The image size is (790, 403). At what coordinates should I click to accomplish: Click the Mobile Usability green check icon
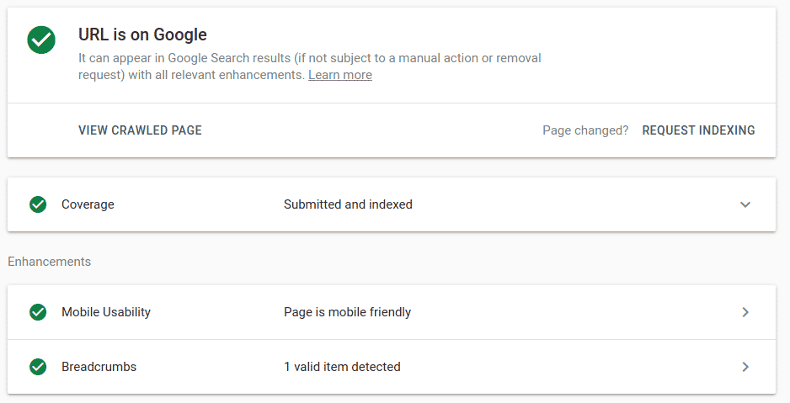tap(38, 312)
